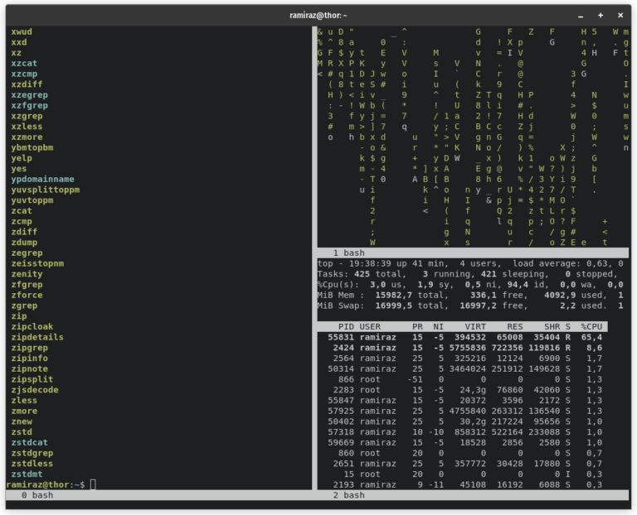The height and width of the screenshot is (515, 637).
Task: Activate the "2 bash" pane status label
Action: 348,495
